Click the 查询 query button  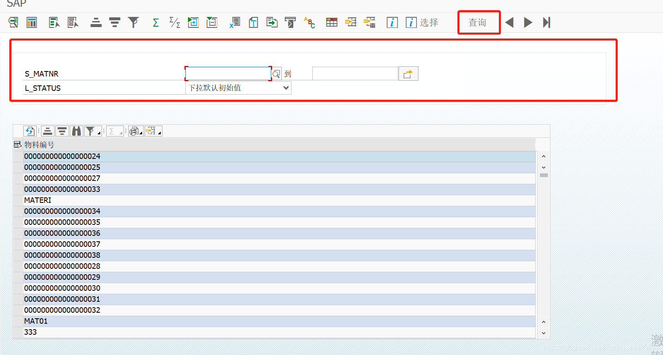(478, 22)
